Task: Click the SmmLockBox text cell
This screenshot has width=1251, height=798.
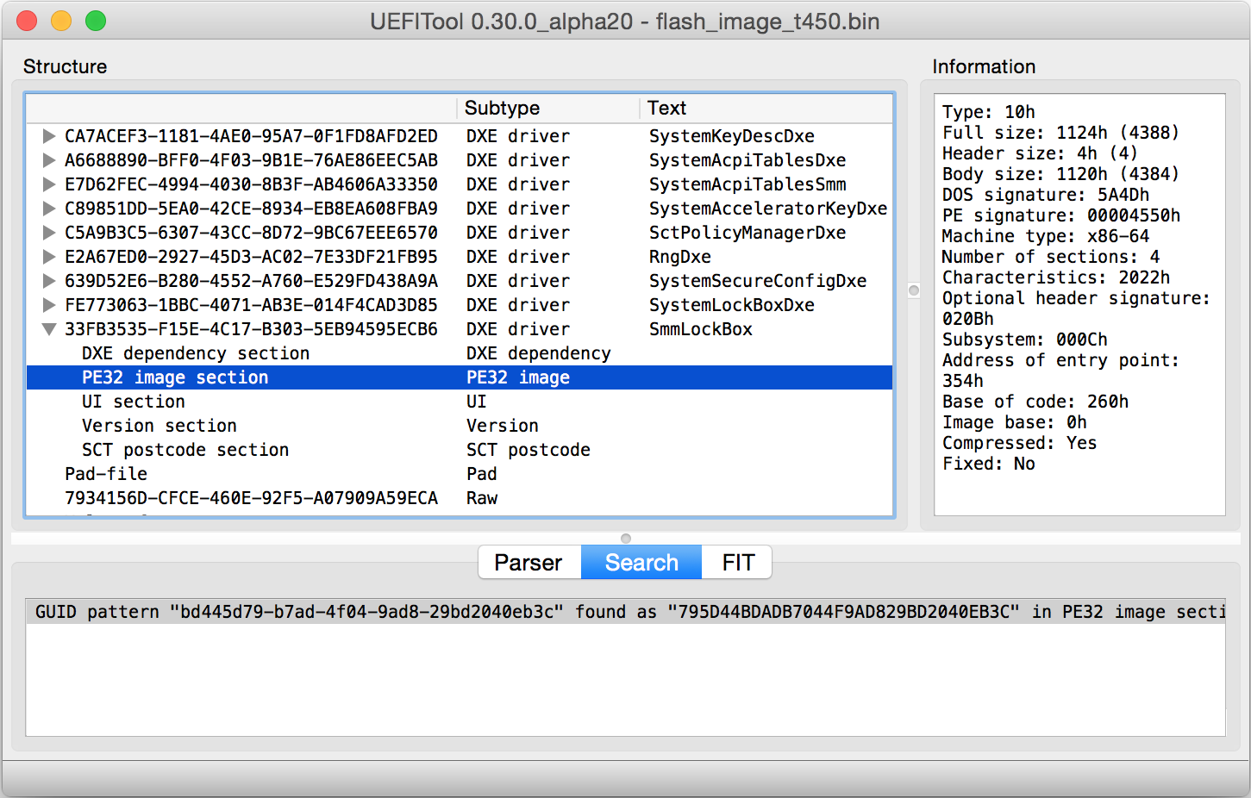Action: (700, 329)
